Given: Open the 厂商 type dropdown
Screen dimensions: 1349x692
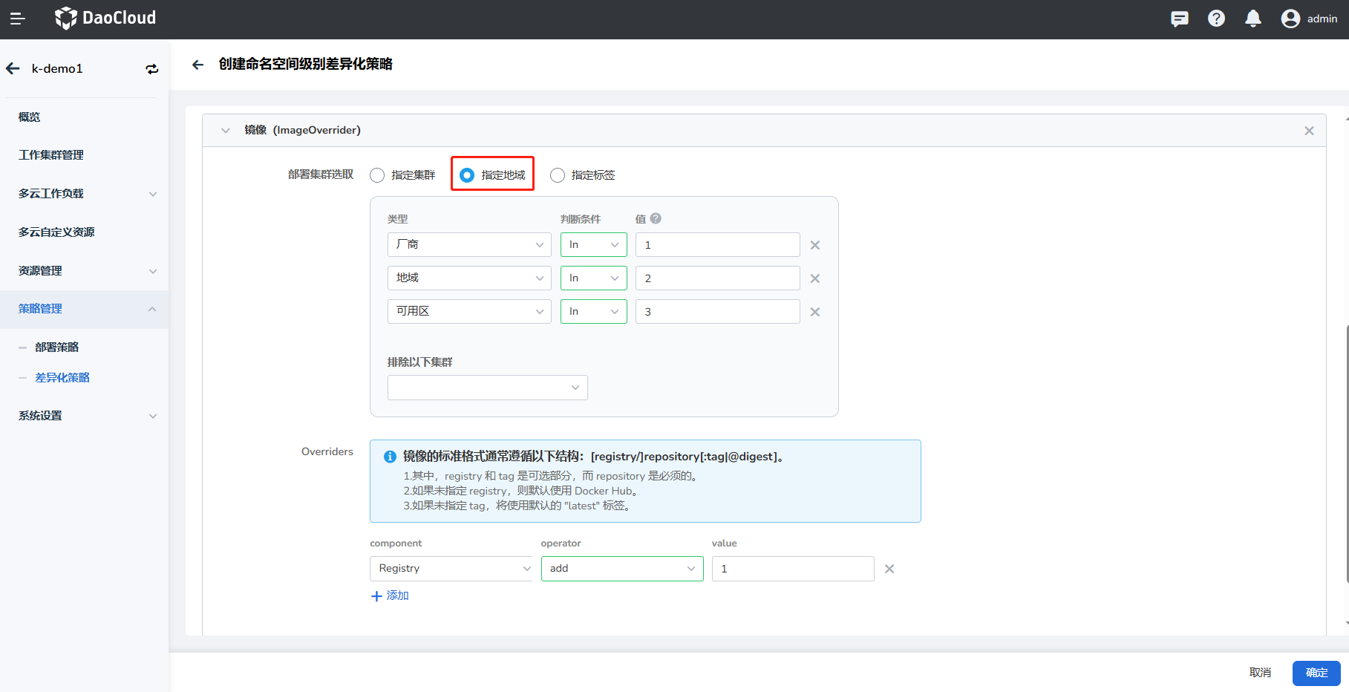Looking at the screenshot, I should [468, 245].
